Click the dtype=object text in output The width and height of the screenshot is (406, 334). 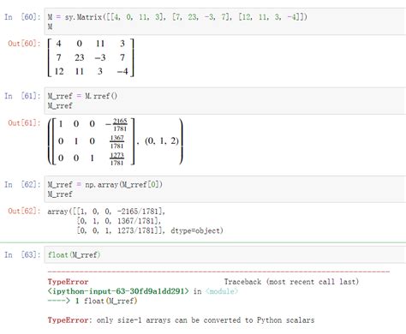pyautogui.click(x=197, y=230)
